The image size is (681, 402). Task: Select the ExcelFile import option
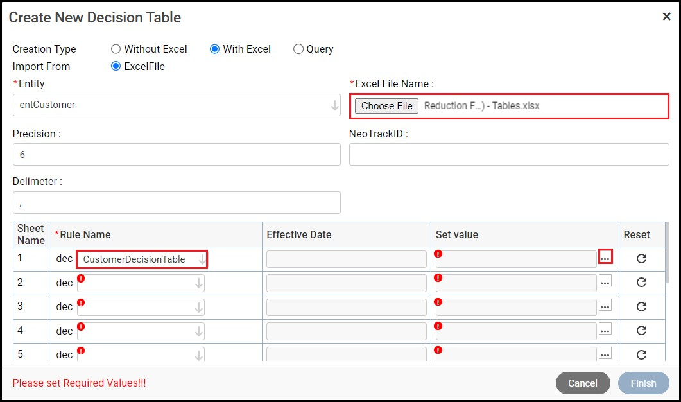coord(116,66)
